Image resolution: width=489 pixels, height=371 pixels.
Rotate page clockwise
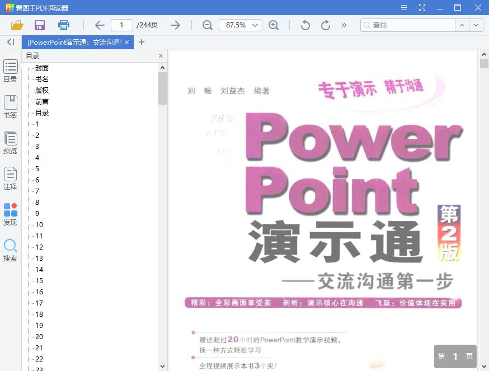pos(325,25)
